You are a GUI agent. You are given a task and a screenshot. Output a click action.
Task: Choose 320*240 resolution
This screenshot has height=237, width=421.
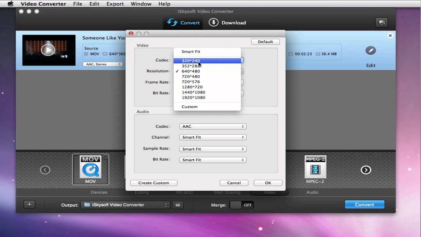(x=207, y=61)
